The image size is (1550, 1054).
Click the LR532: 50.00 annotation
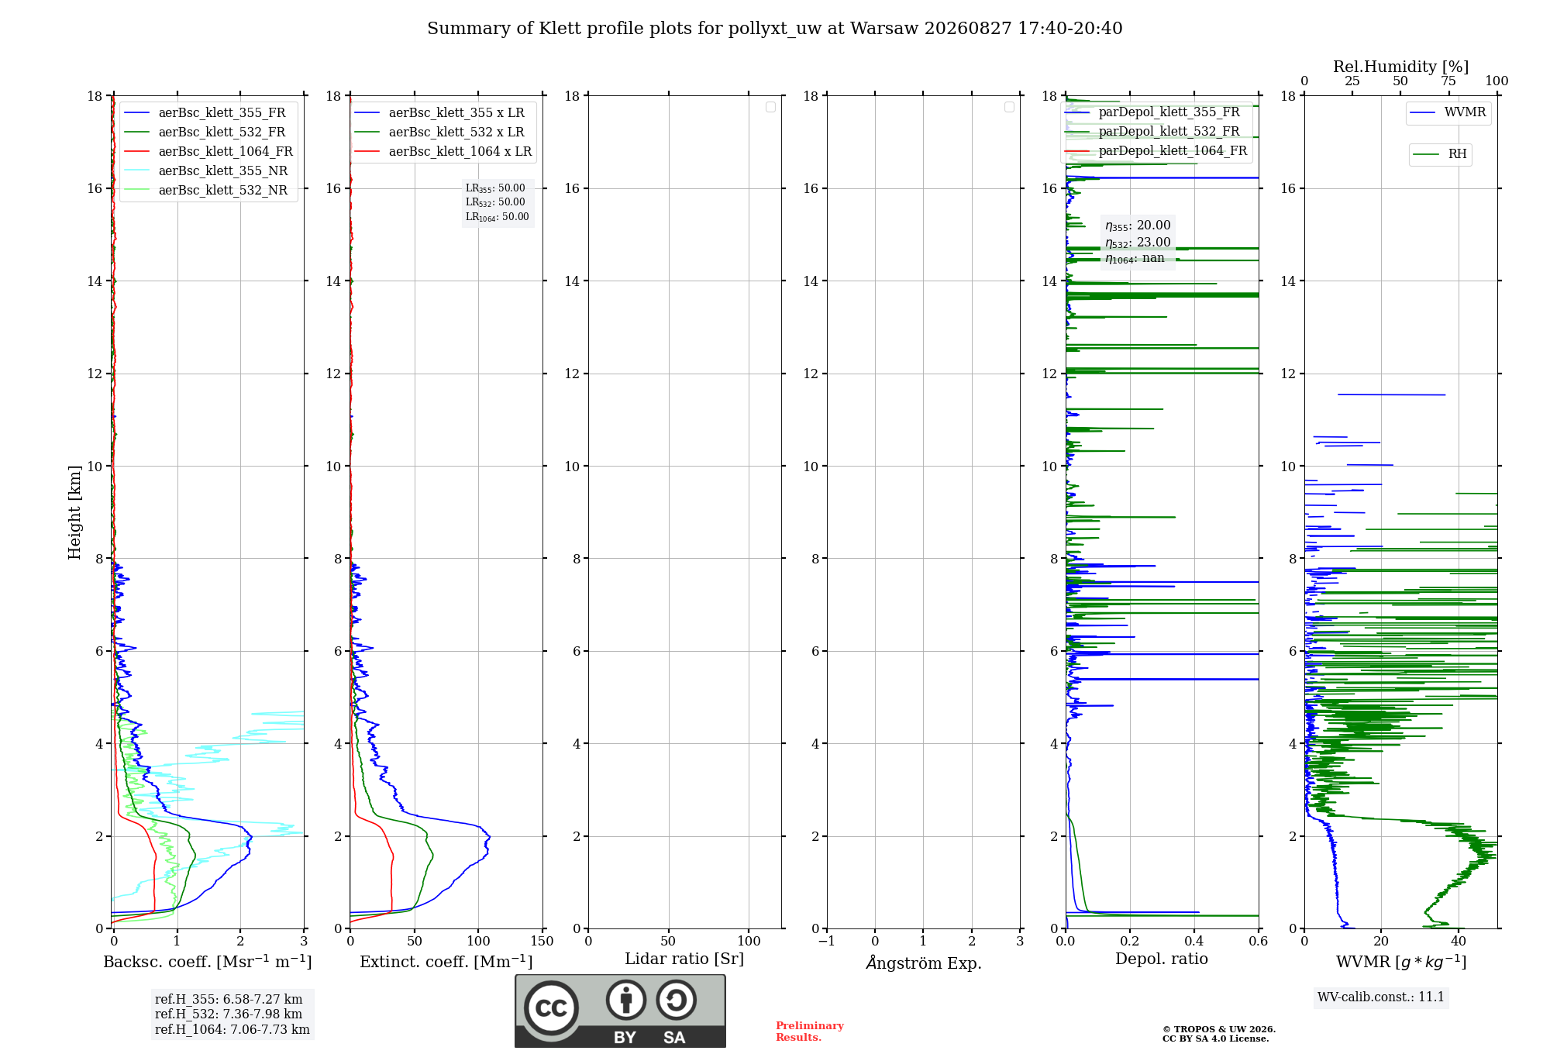[x=495, y=202]
